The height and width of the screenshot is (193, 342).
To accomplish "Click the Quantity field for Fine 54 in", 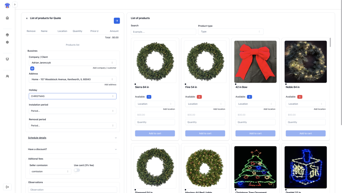I will coord(205,122).
